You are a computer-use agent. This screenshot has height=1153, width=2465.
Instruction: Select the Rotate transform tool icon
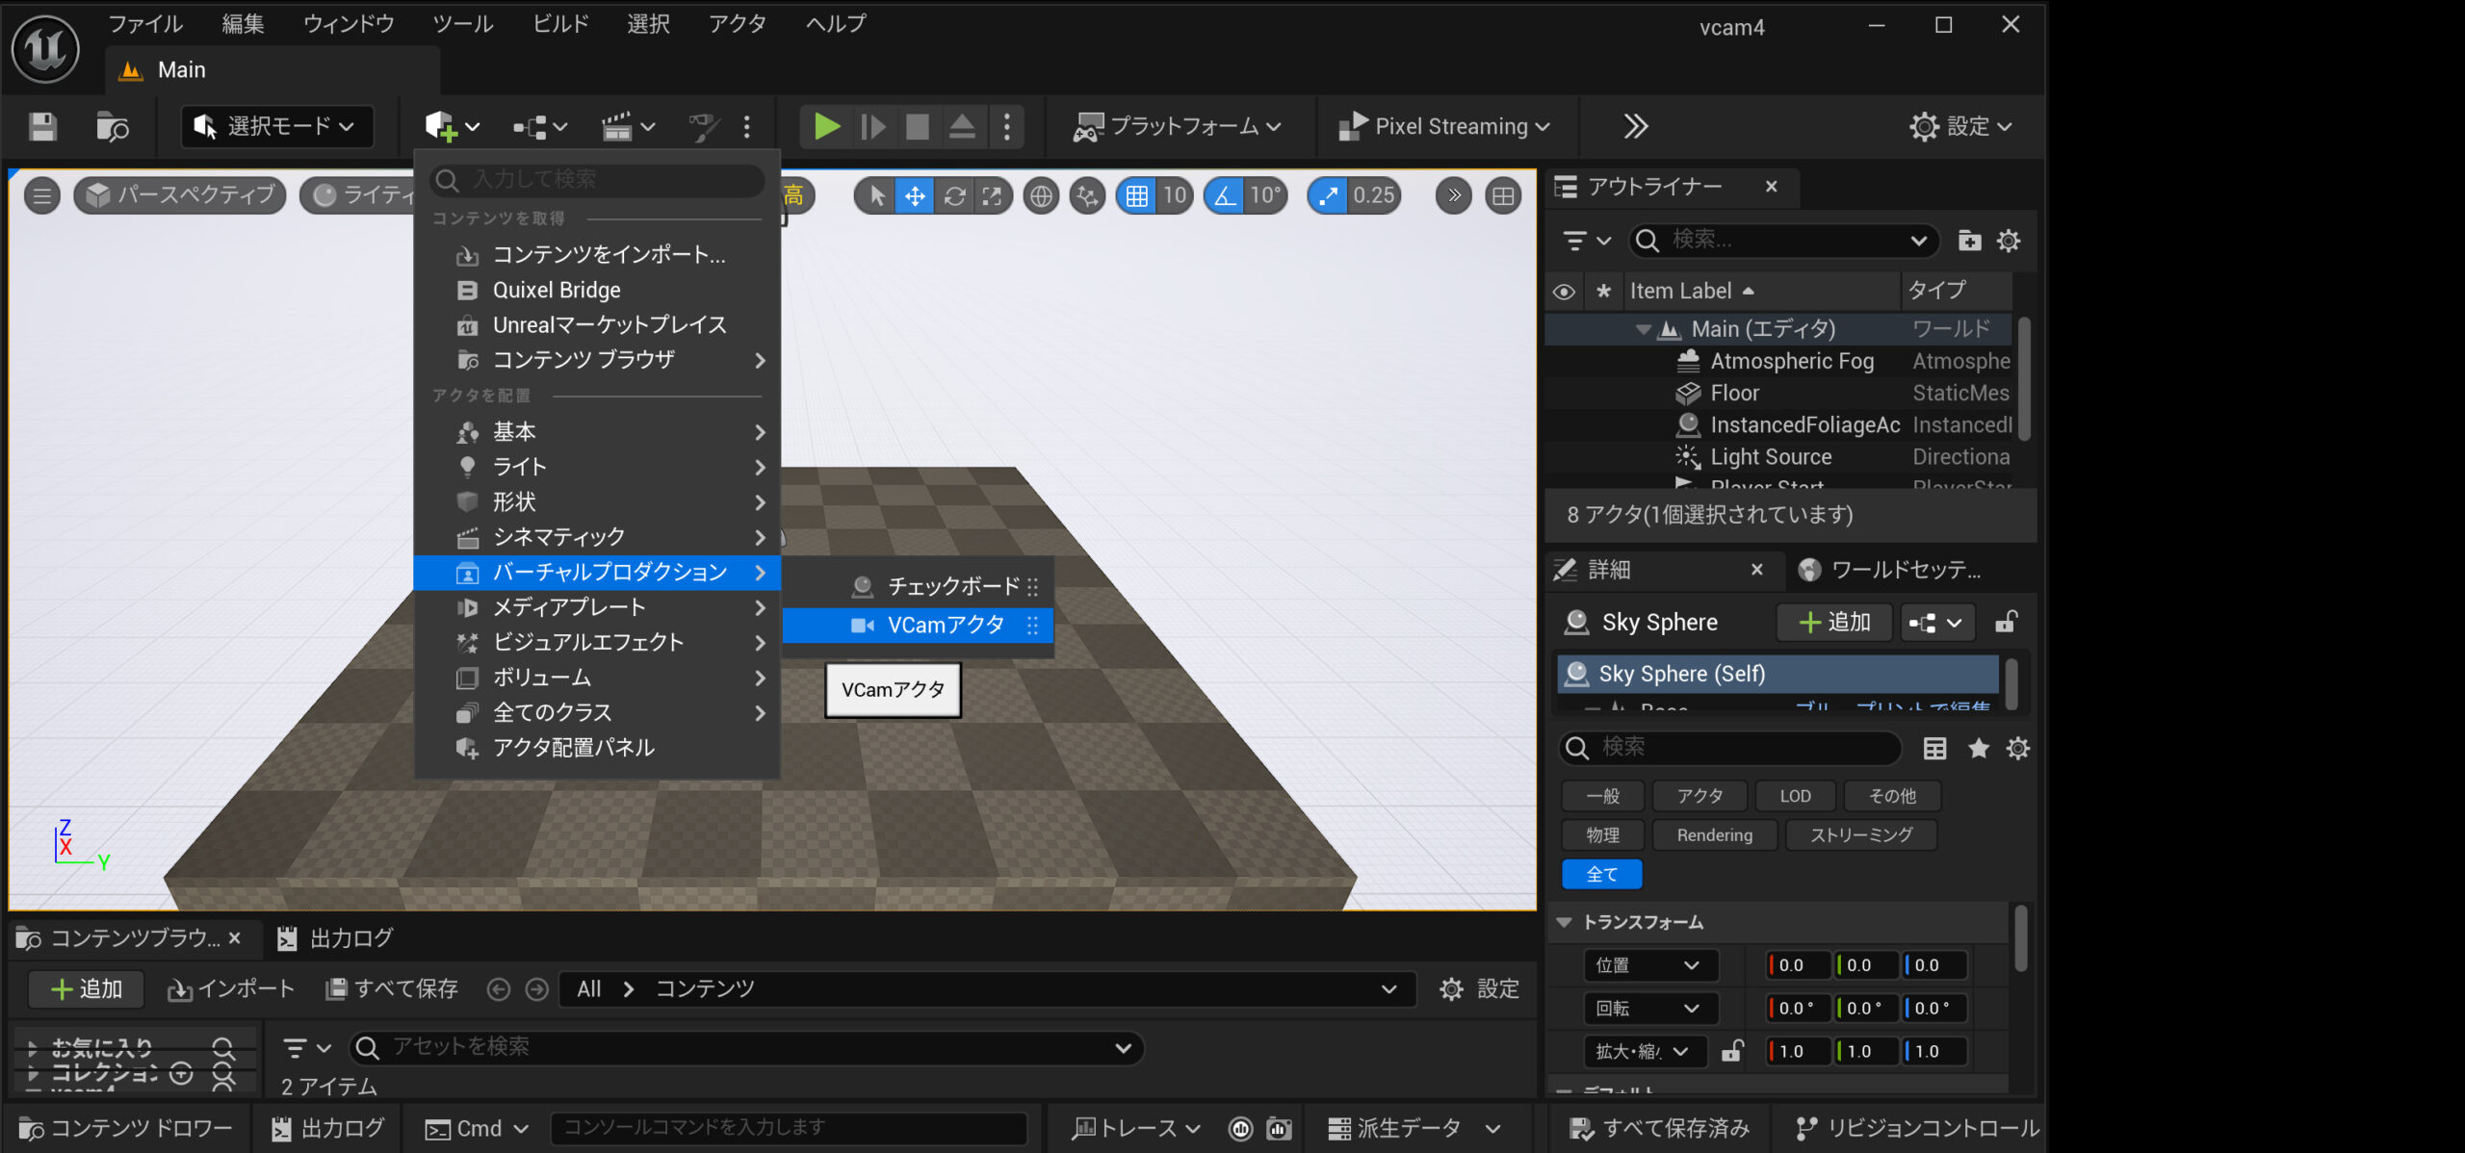(954, 196)
